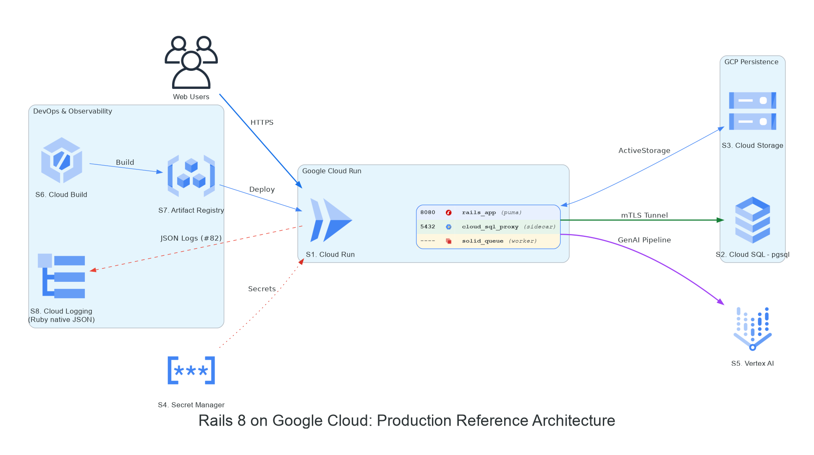Screen dimensions: 814x455
Task: Click port number '5432'
Action: click(x=428, y=227)
